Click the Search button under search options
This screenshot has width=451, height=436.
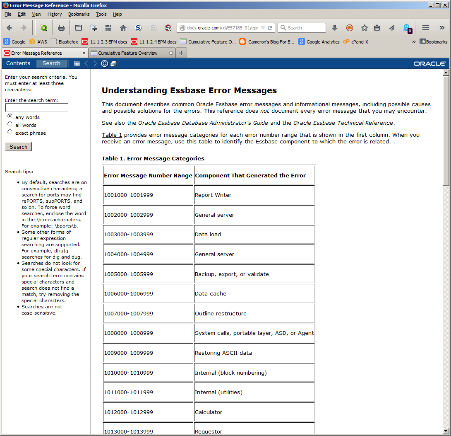coord(18,147)
